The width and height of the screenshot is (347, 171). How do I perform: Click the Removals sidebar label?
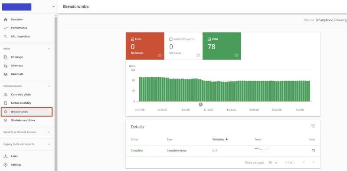click(x=17, y=74)
